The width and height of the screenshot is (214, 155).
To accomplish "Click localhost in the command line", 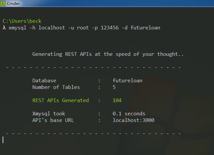I will 50,27.
